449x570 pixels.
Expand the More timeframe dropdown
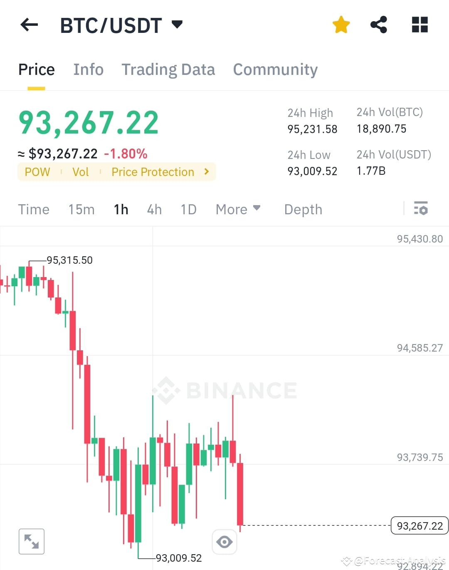(x=238, y=209)
